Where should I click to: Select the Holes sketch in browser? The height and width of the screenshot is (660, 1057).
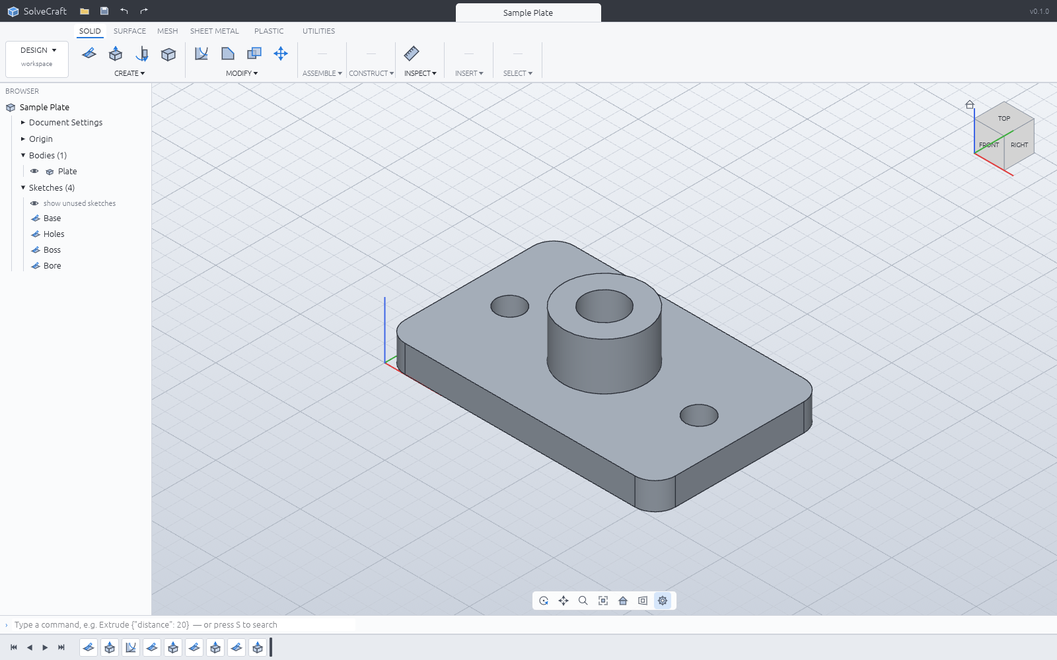pos(54,234)
